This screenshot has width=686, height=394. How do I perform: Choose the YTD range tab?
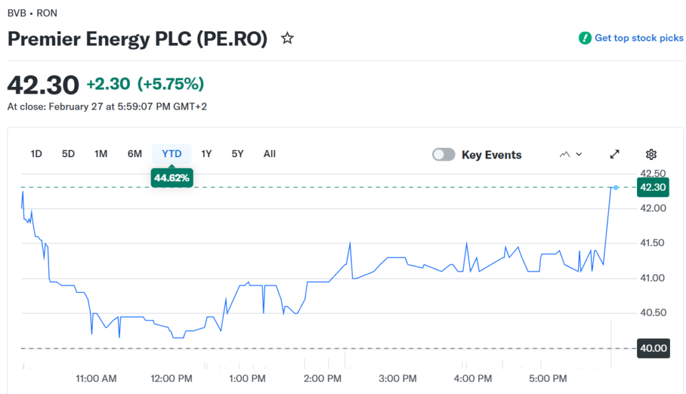click(x=171, y=154)
